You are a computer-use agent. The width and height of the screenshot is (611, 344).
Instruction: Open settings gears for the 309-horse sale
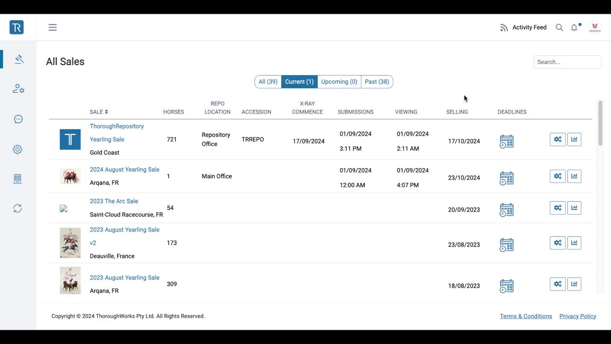pos(558,284)
